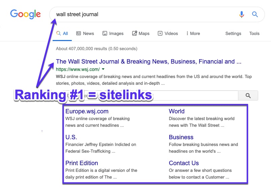Select the All results tab
Viewport: 271px width, 188px height.
[62, 33]
